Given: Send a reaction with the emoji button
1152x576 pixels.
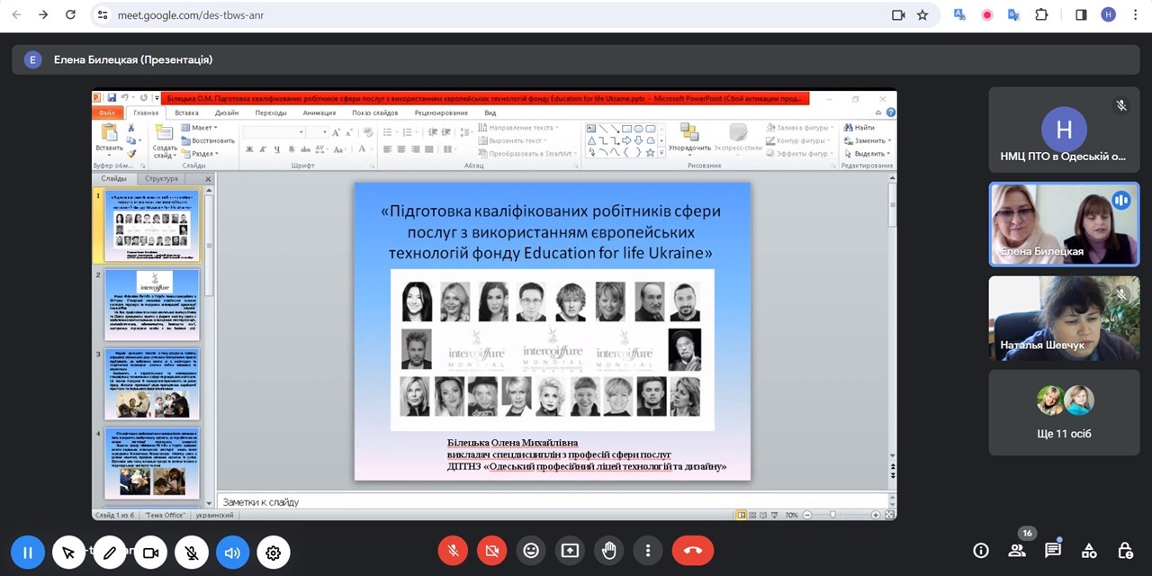Looking at the screenshot, I should pyautogui.click(x=531, y=551).
